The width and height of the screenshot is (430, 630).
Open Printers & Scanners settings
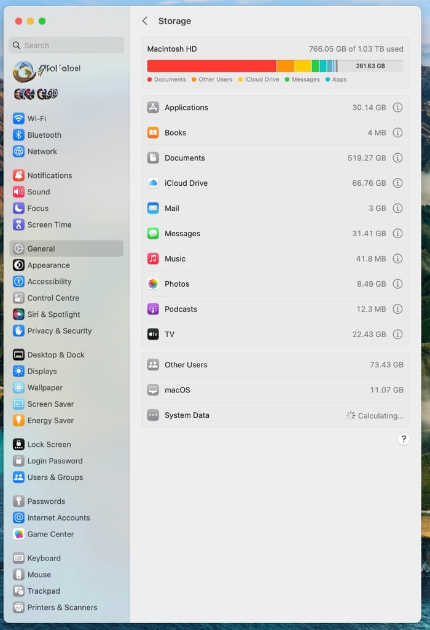coord(66,607)
